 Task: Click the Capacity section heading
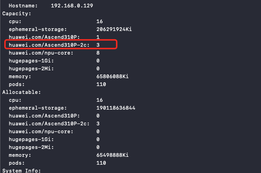17,13
